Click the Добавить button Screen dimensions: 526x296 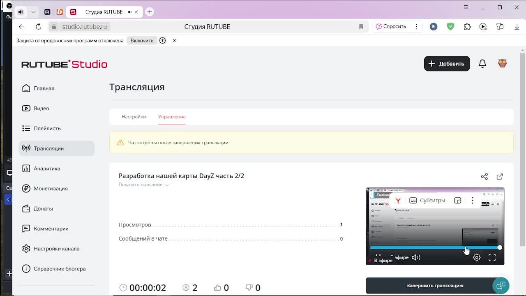447,64
